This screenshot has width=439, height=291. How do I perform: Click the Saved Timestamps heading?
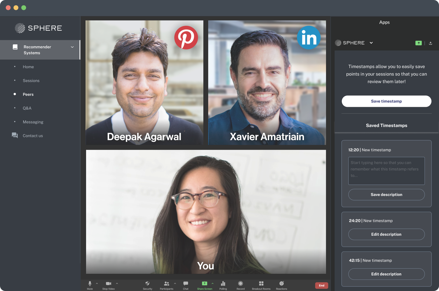[387, 125]
